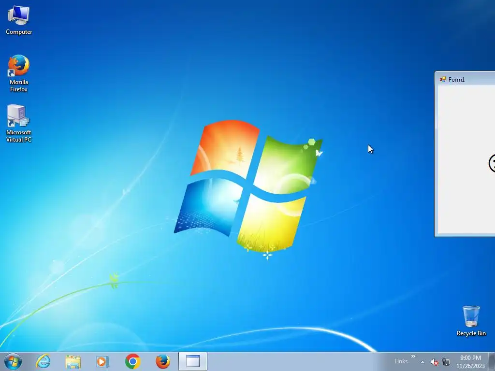Click the Show desktop button

click(492, 361)
